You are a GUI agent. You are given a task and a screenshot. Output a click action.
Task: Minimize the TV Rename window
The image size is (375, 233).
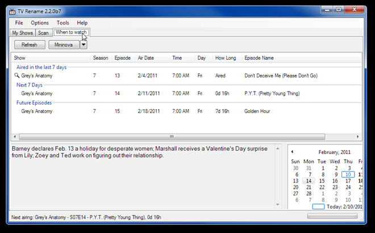[x=327, y=10]
